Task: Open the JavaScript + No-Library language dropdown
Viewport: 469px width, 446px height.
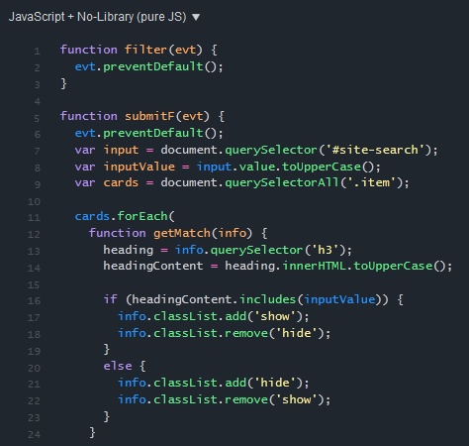Action: (104, 17)
